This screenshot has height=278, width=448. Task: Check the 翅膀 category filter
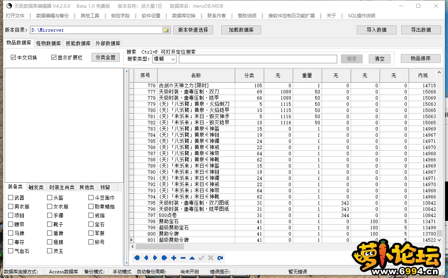coord(49,242)
